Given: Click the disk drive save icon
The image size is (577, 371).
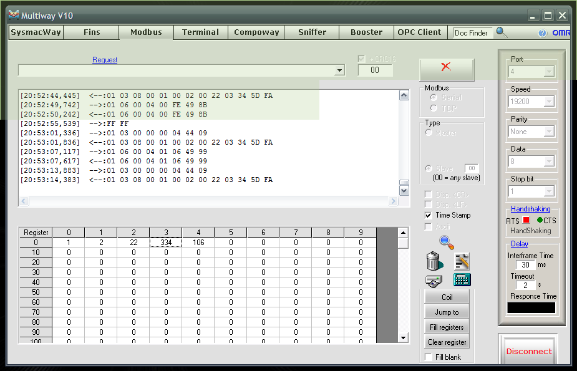Looking at the screenshot, I should click(x=434, y=281).
